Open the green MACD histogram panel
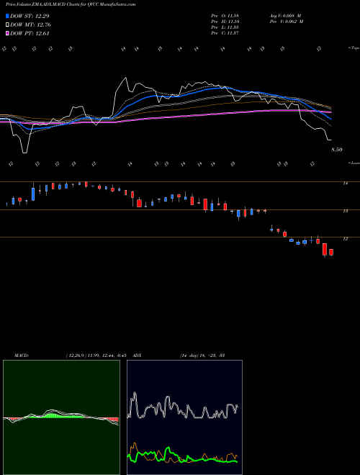The width and height of the screenshot is (360, 475). pyautogui.click(x=61, y=417)
